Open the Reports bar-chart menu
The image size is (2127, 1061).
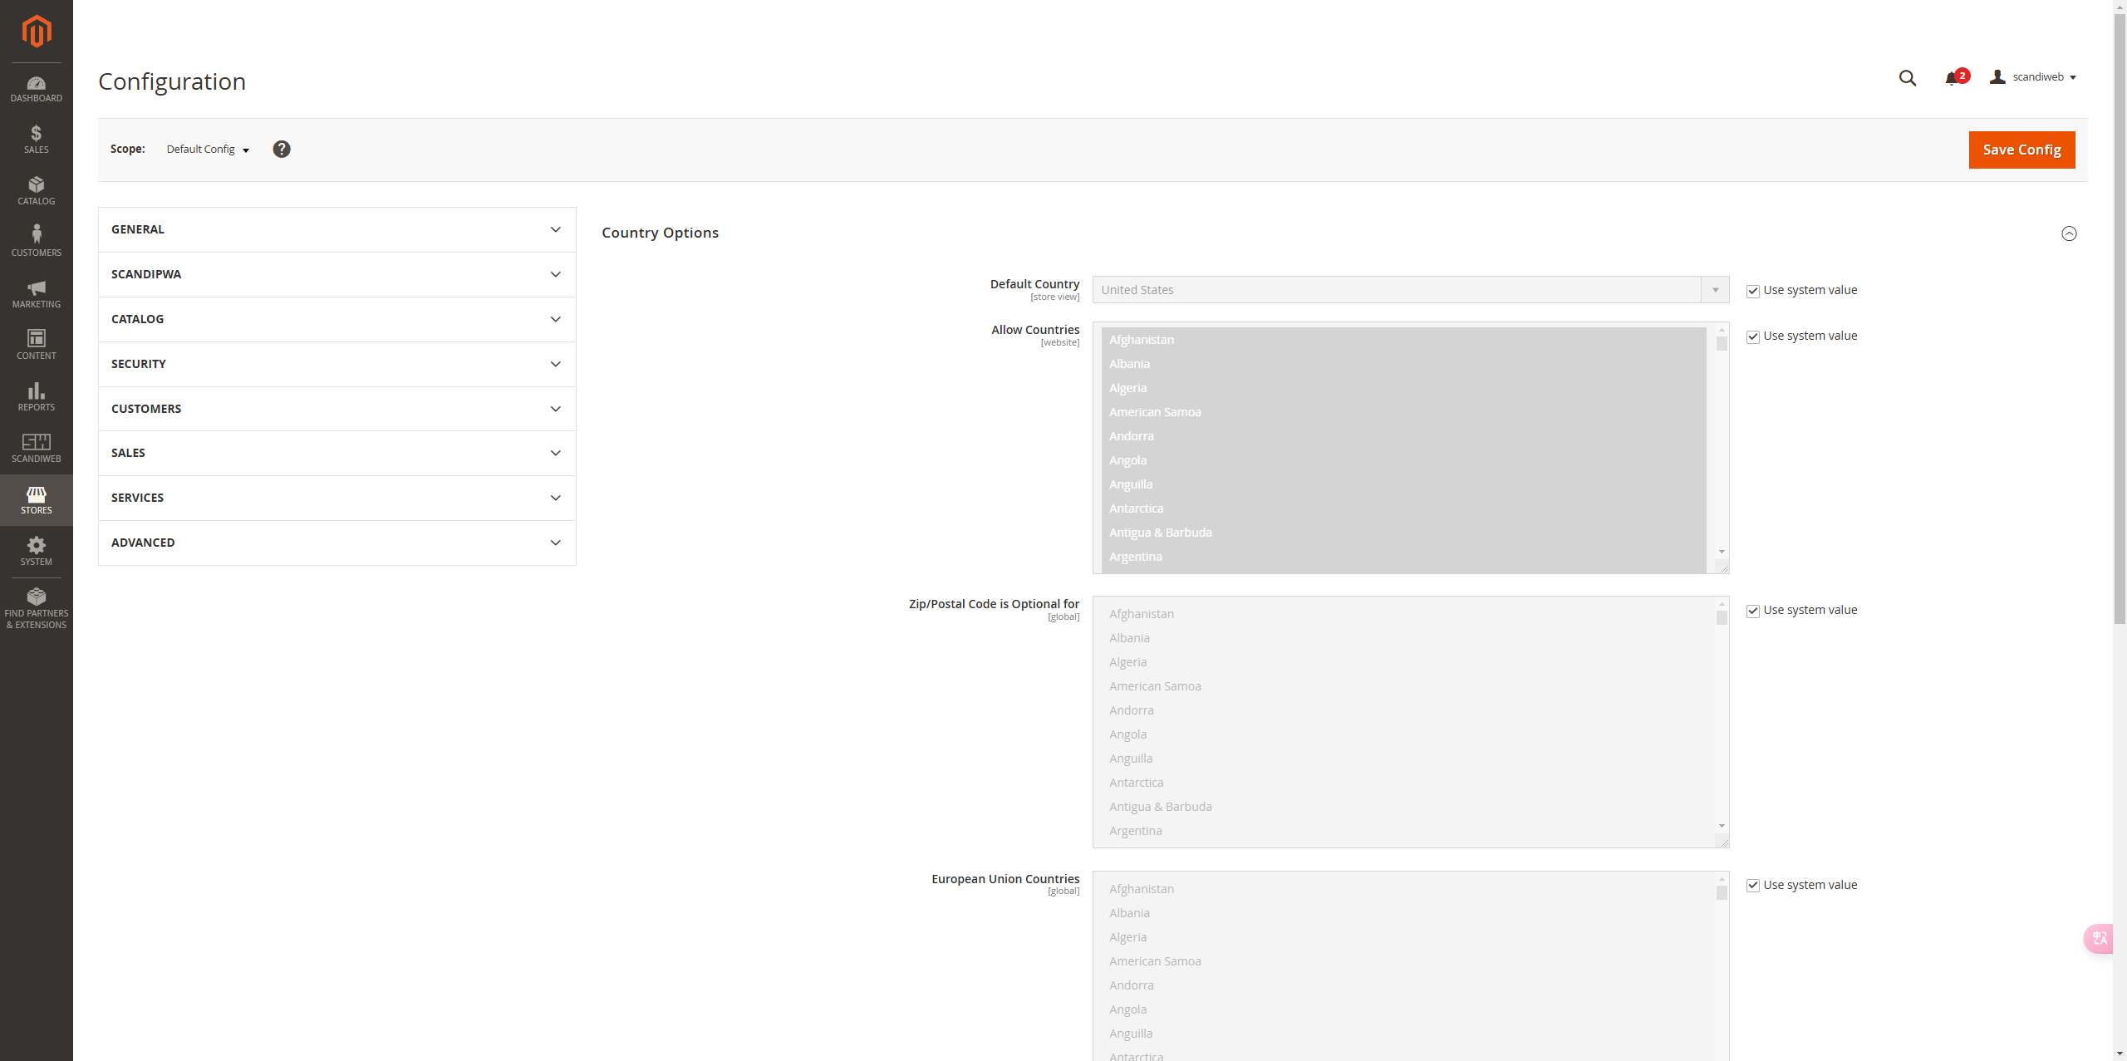tap(36, 397)
